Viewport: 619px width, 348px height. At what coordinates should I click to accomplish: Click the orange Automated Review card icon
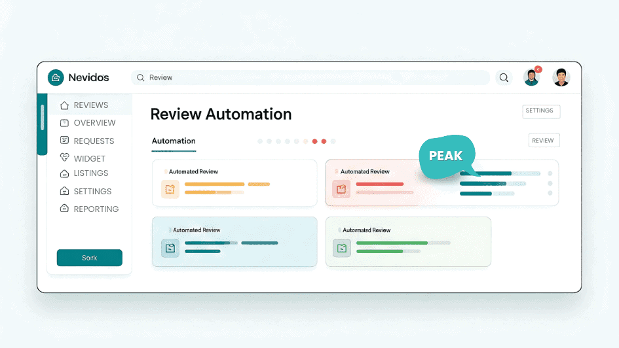click(170, 189)
